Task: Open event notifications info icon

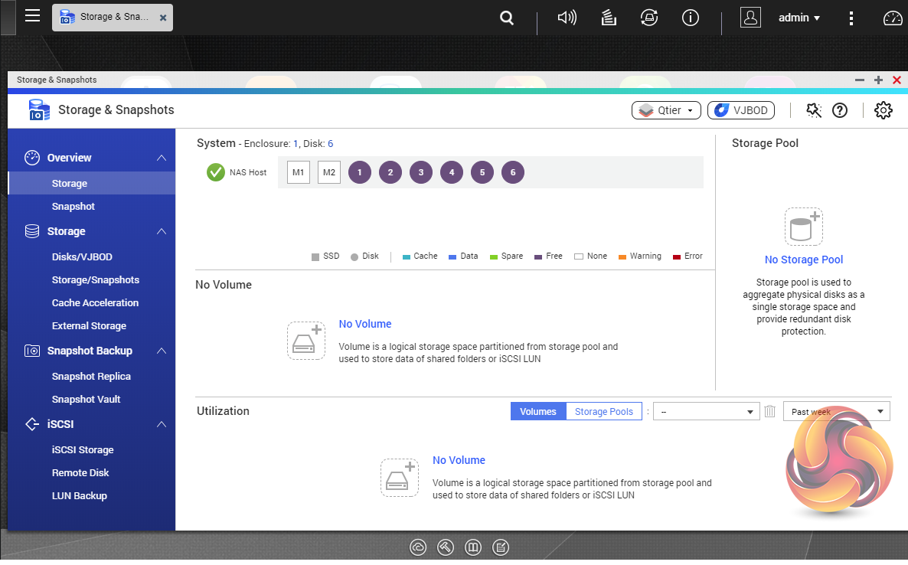Action: pos(691,18)
